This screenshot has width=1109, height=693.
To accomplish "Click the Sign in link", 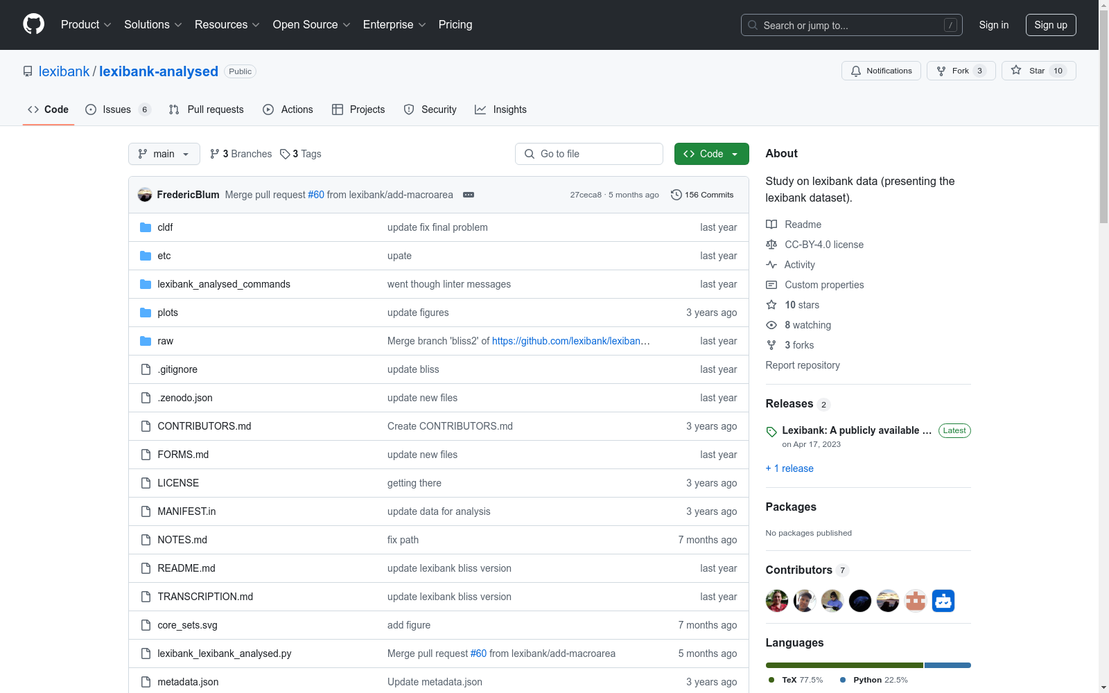I will pos(994,25).
